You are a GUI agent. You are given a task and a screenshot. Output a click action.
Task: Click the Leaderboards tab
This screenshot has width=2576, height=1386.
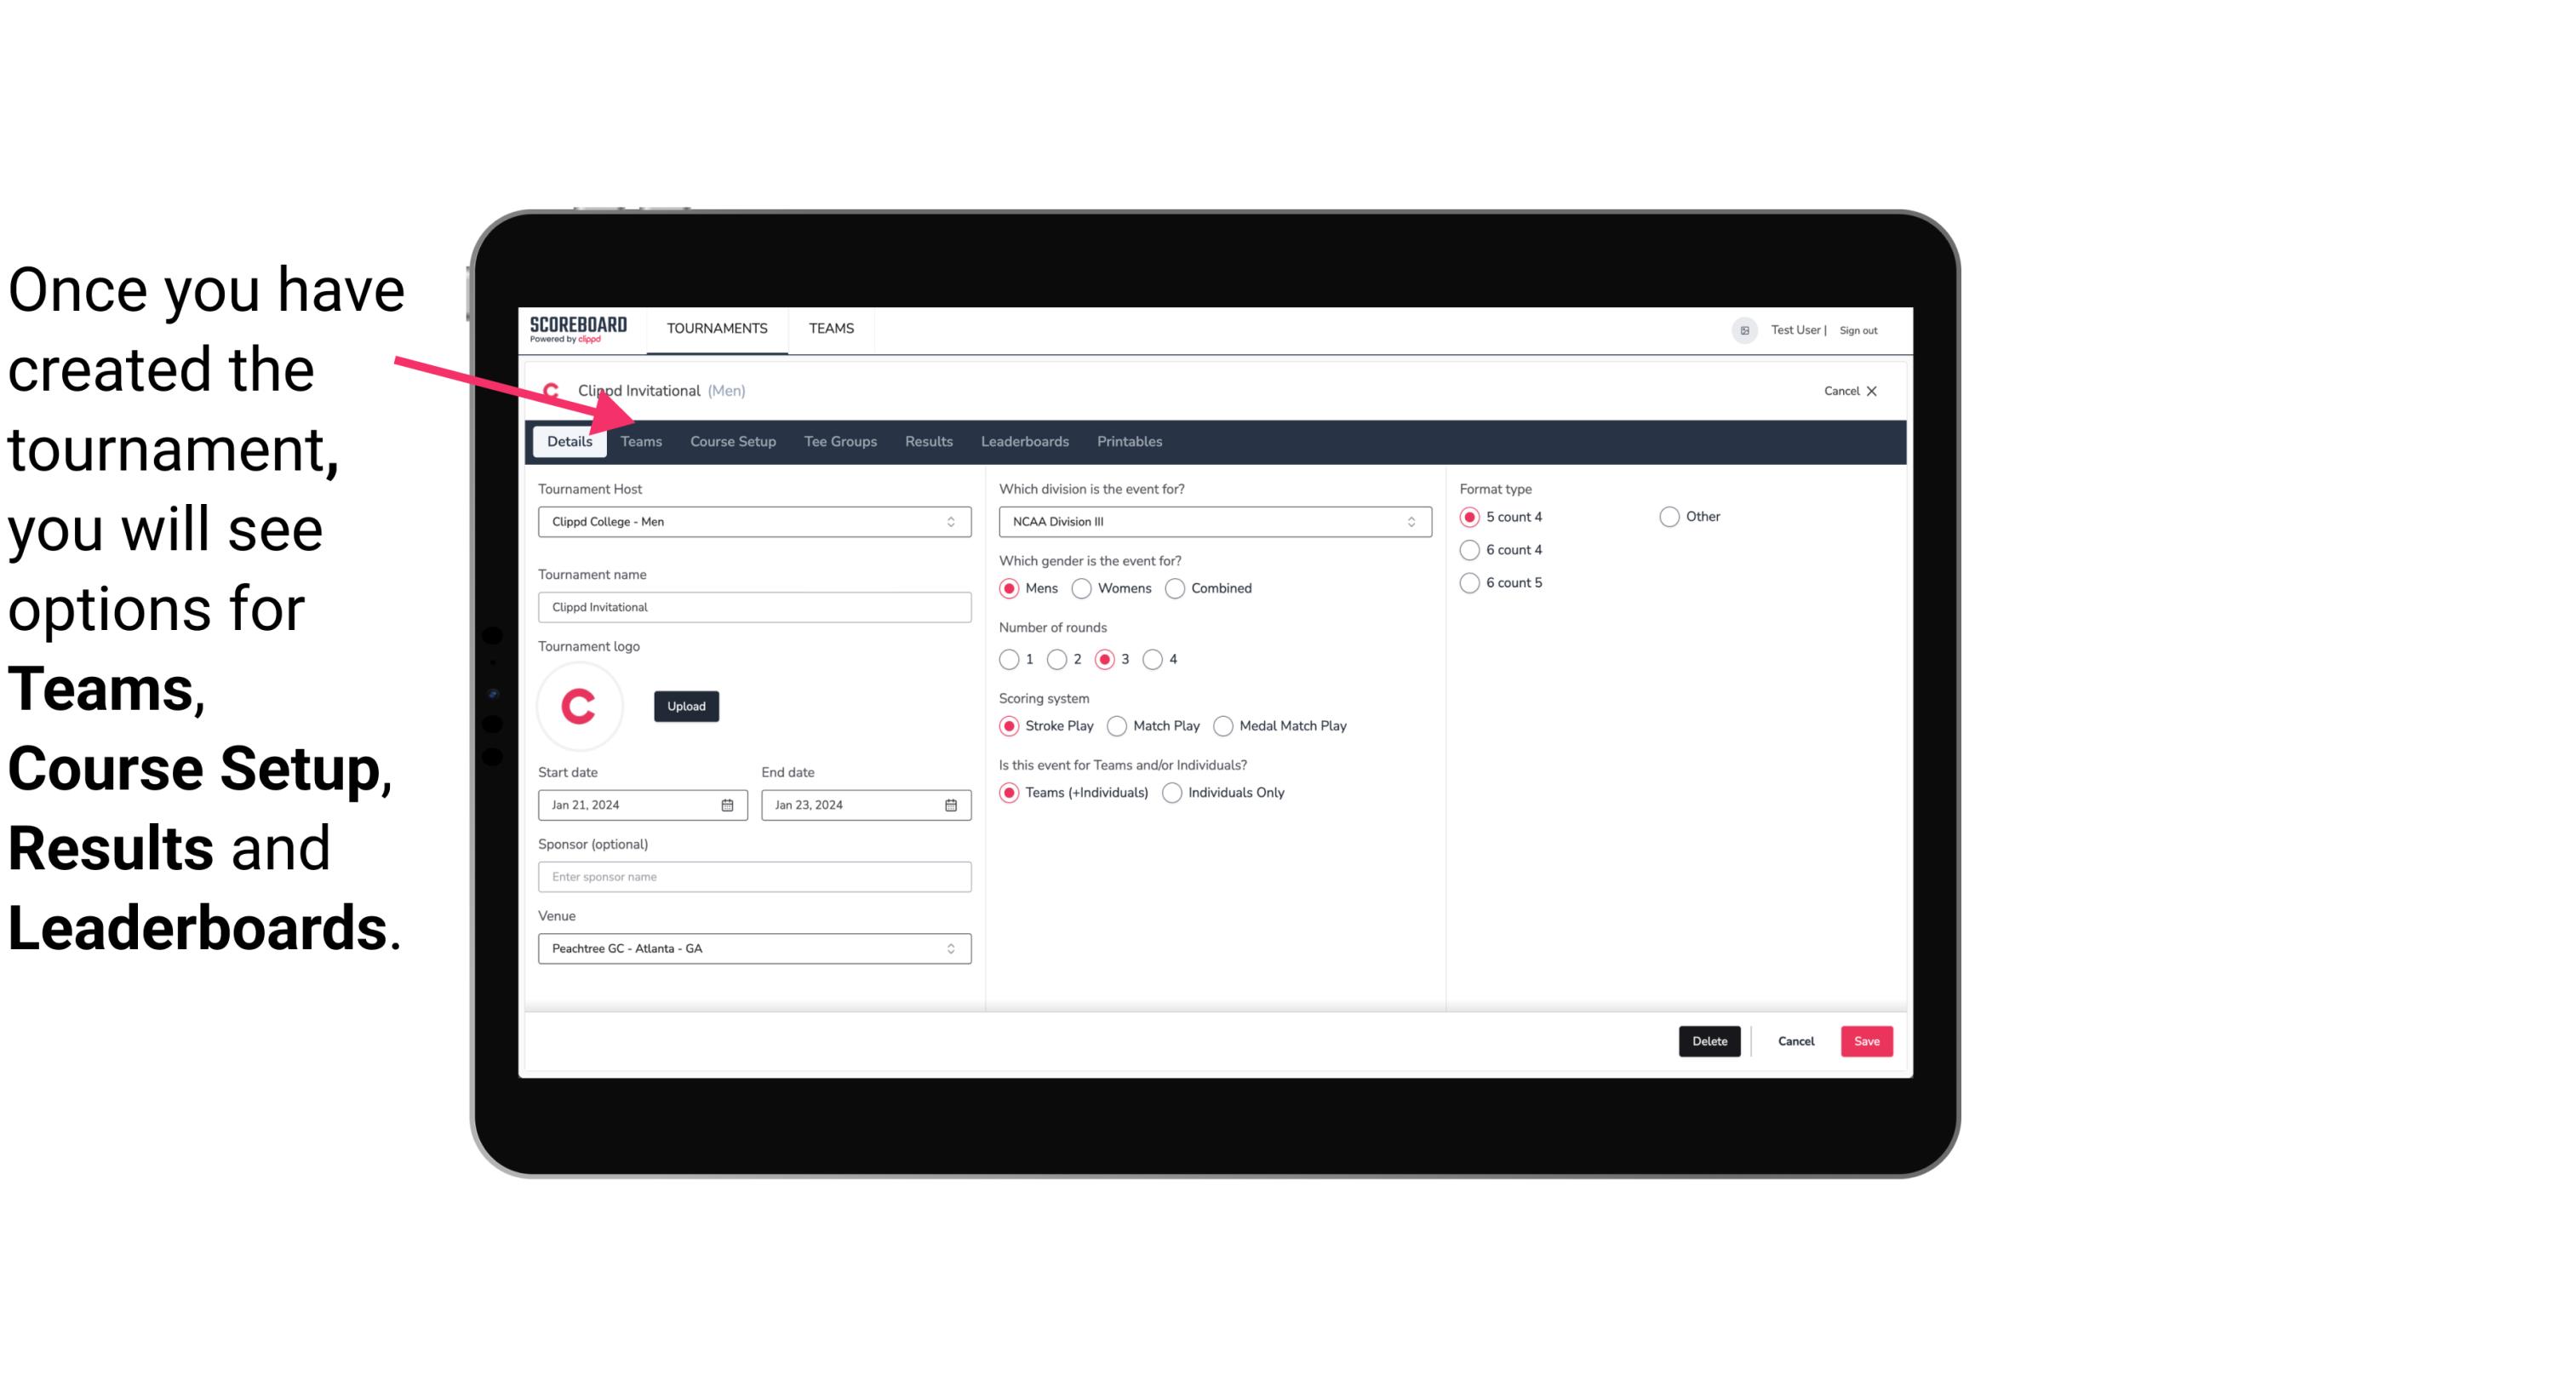(1023, 440)
